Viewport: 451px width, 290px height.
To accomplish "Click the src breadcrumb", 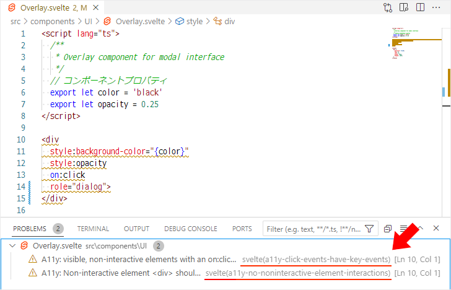I will pyautogui.click(x=15, y=22).
